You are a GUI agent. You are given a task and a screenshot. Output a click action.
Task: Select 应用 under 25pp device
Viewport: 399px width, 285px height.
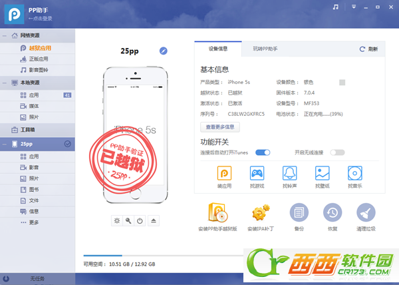click(x=37, y=156)
